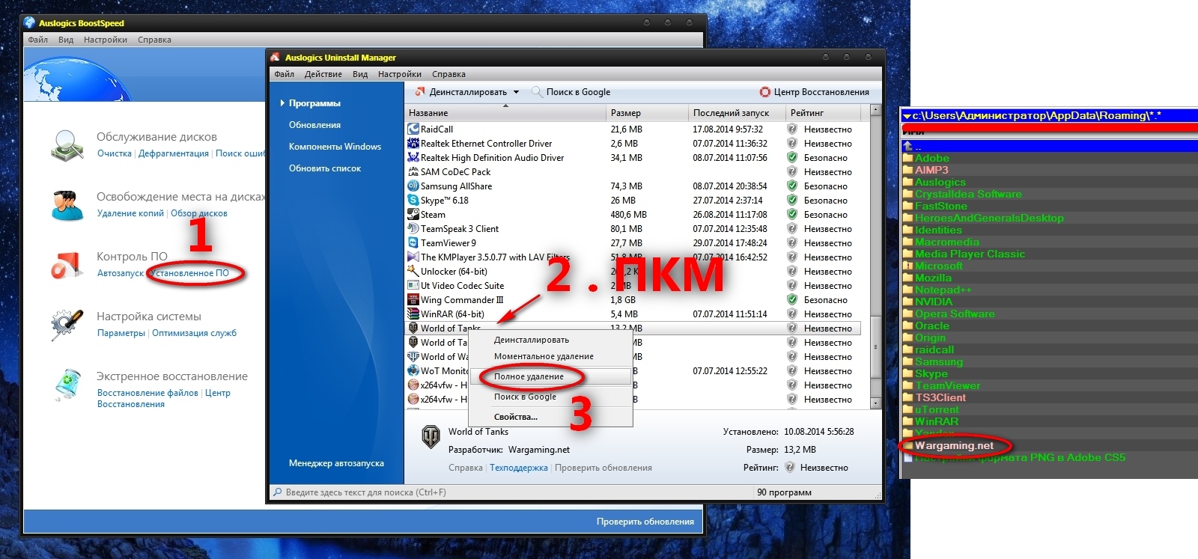This screenshot has height=559, width=1198.
Task: Click the Steam program icon in the list
Action: click(413, 215)
